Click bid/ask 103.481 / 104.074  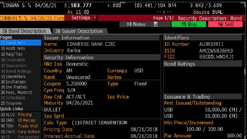155,5
